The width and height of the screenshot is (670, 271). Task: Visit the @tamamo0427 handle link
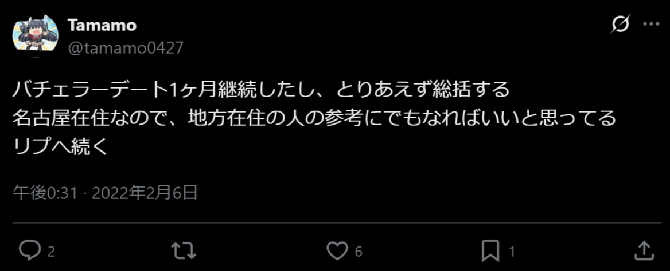[125, 48]
